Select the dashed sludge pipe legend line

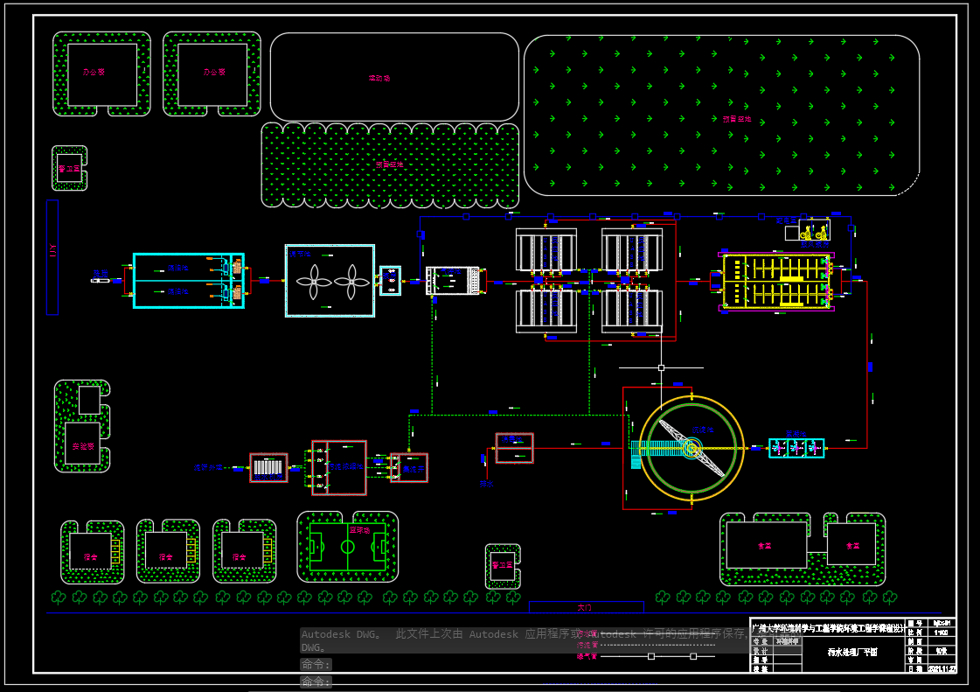pyautogui.click(x=657, y=645)
